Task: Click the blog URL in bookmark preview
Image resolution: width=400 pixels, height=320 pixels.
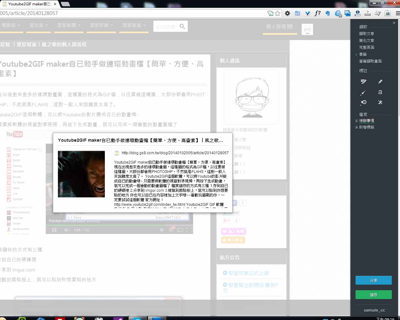Action: point(175,153)
